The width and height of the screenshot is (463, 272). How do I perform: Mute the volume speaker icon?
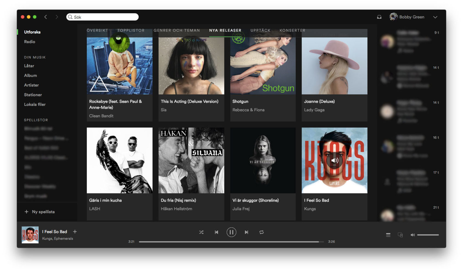point(413,235)
